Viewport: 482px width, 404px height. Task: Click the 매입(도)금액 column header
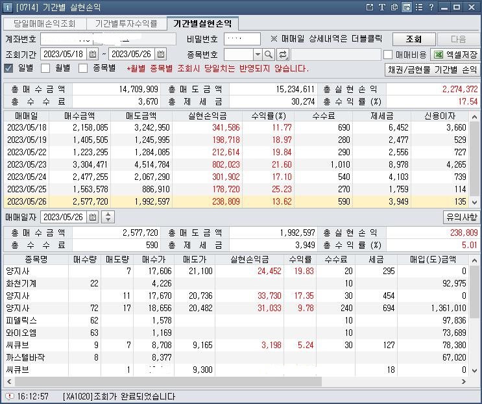(433, 259)
